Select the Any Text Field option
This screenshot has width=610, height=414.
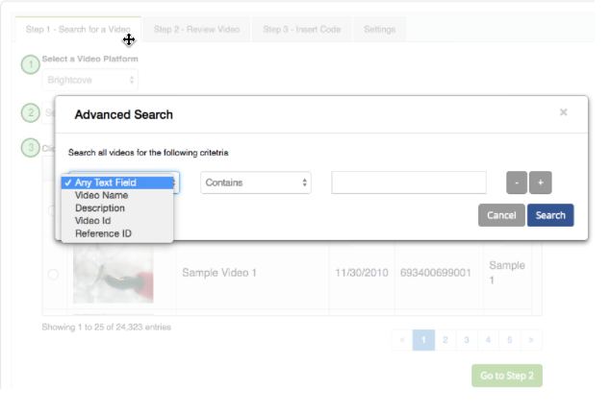tap(117, 183)
